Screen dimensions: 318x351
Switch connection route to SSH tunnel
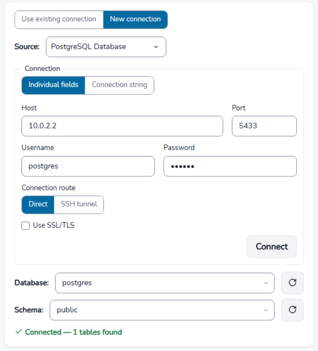pyautogui.click(x=79, y=204)
